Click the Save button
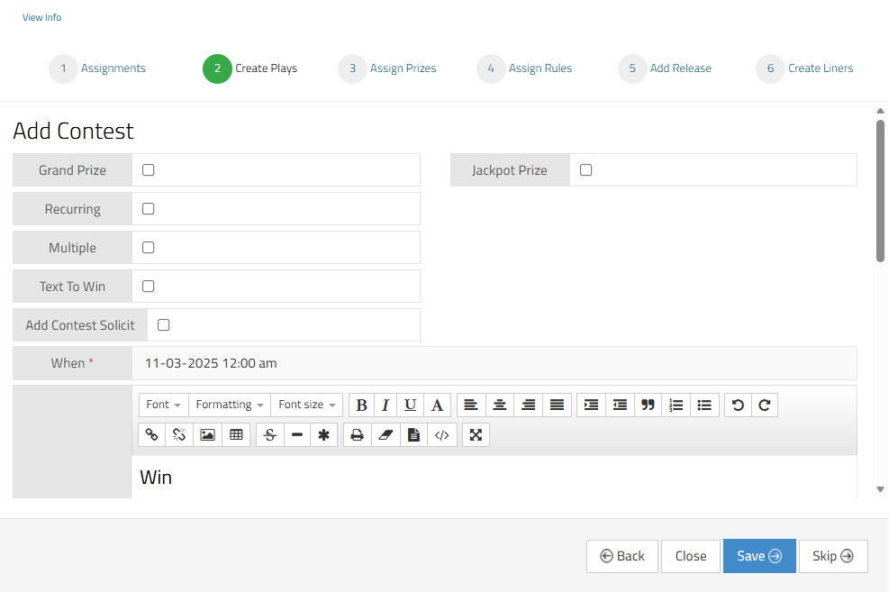This screenshot has height=592, width=889. coord(758,556)
